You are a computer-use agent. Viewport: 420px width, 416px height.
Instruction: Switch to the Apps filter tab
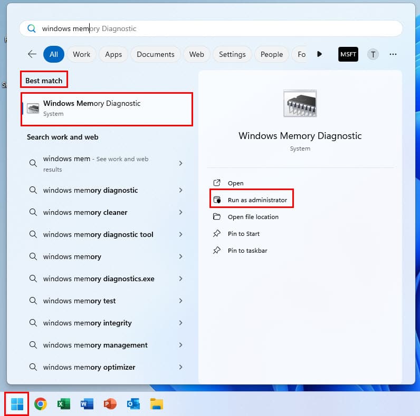pos(113,54)
